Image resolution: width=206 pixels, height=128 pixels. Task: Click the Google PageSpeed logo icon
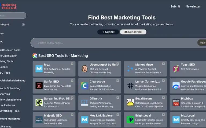176,86
